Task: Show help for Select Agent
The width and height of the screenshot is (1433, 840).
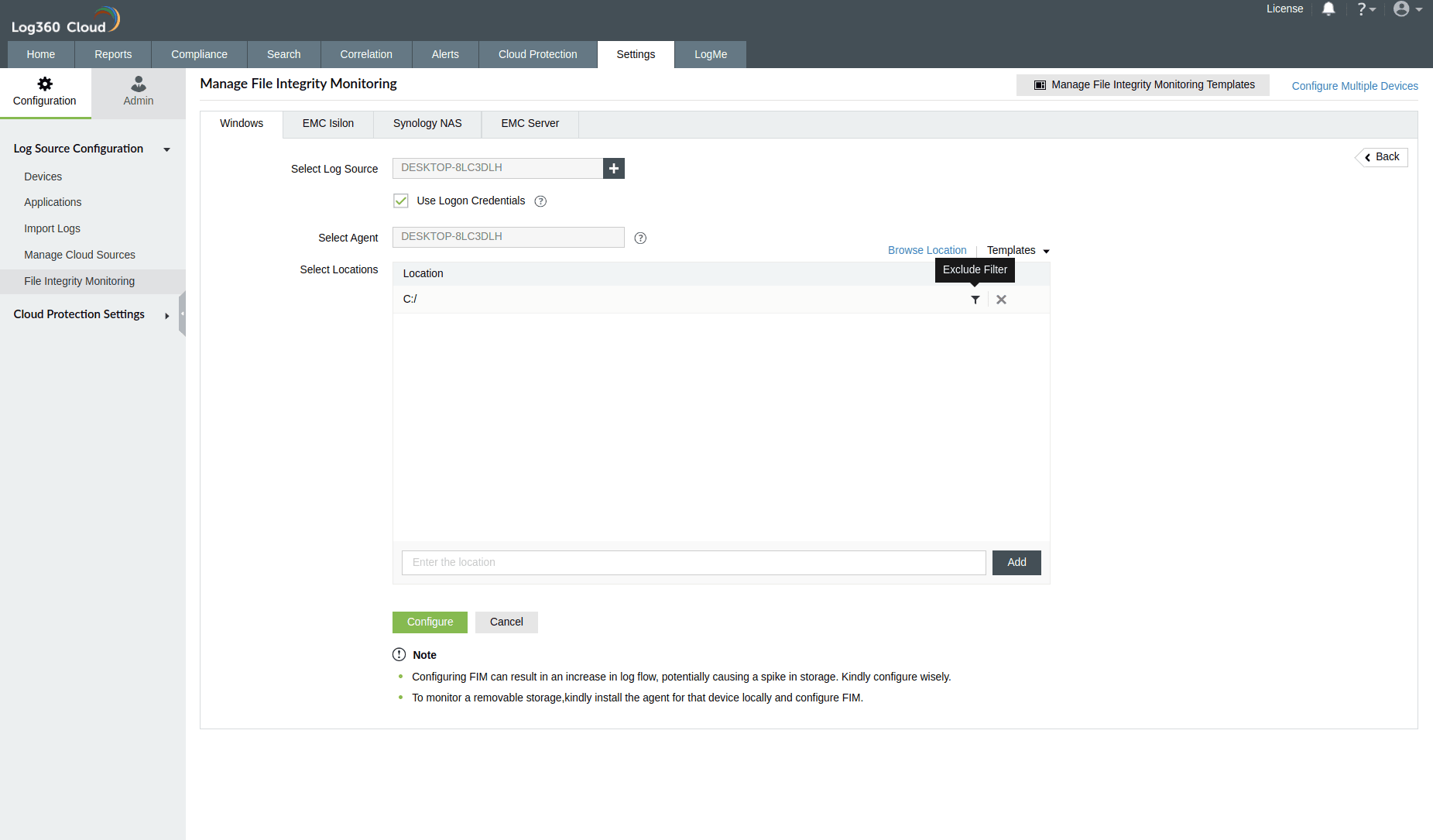Action: [x=640, y=238]
